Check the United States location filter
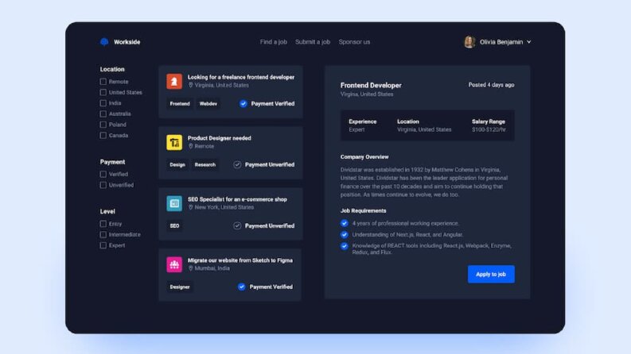Viewport: 631px width, 354px height. (x=103, y=92)
